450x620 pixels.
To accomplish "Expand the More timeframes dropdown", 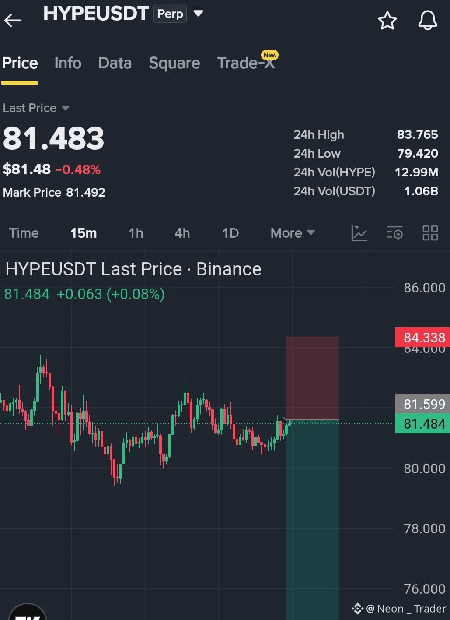I will click(293, 233).
